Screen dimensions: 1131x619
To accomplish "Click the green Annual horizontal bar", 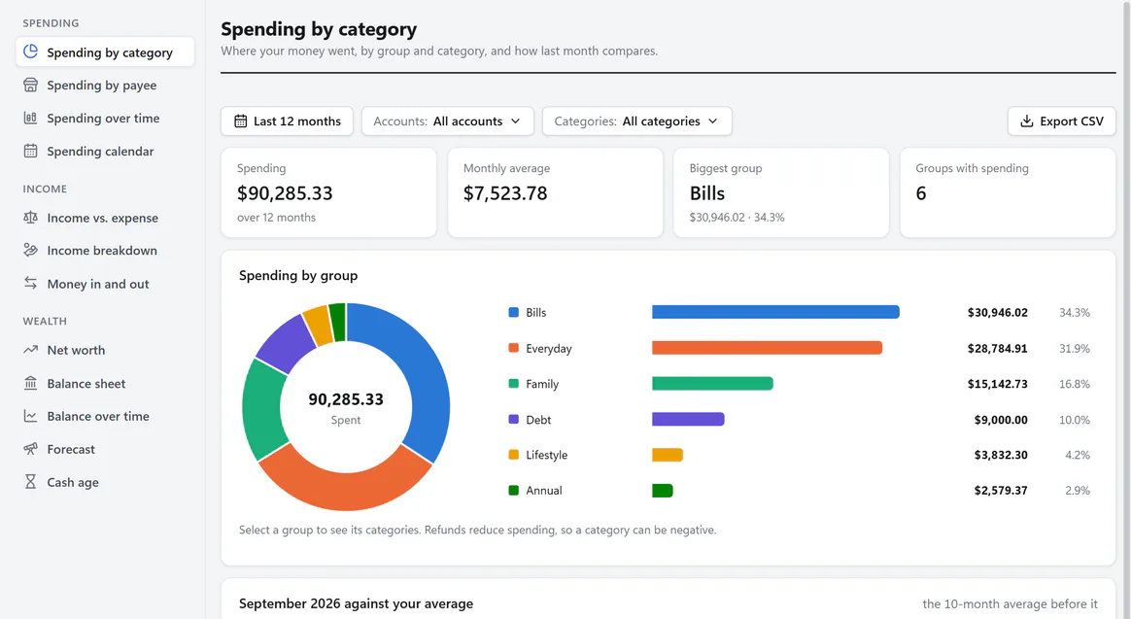I will 662,491.
